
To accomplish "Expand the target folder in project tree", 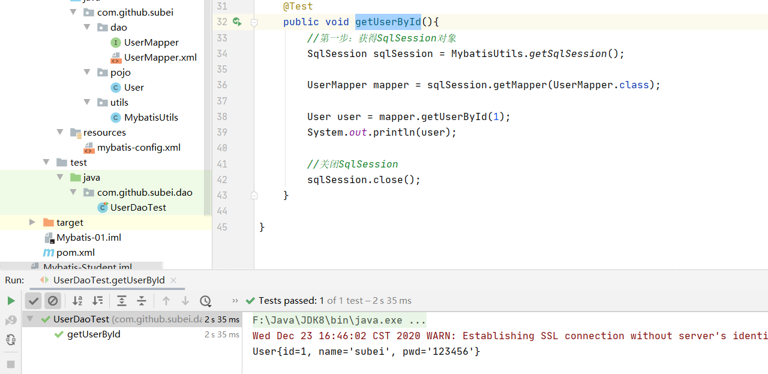I will pyautogui.click(x=32, y=223).
